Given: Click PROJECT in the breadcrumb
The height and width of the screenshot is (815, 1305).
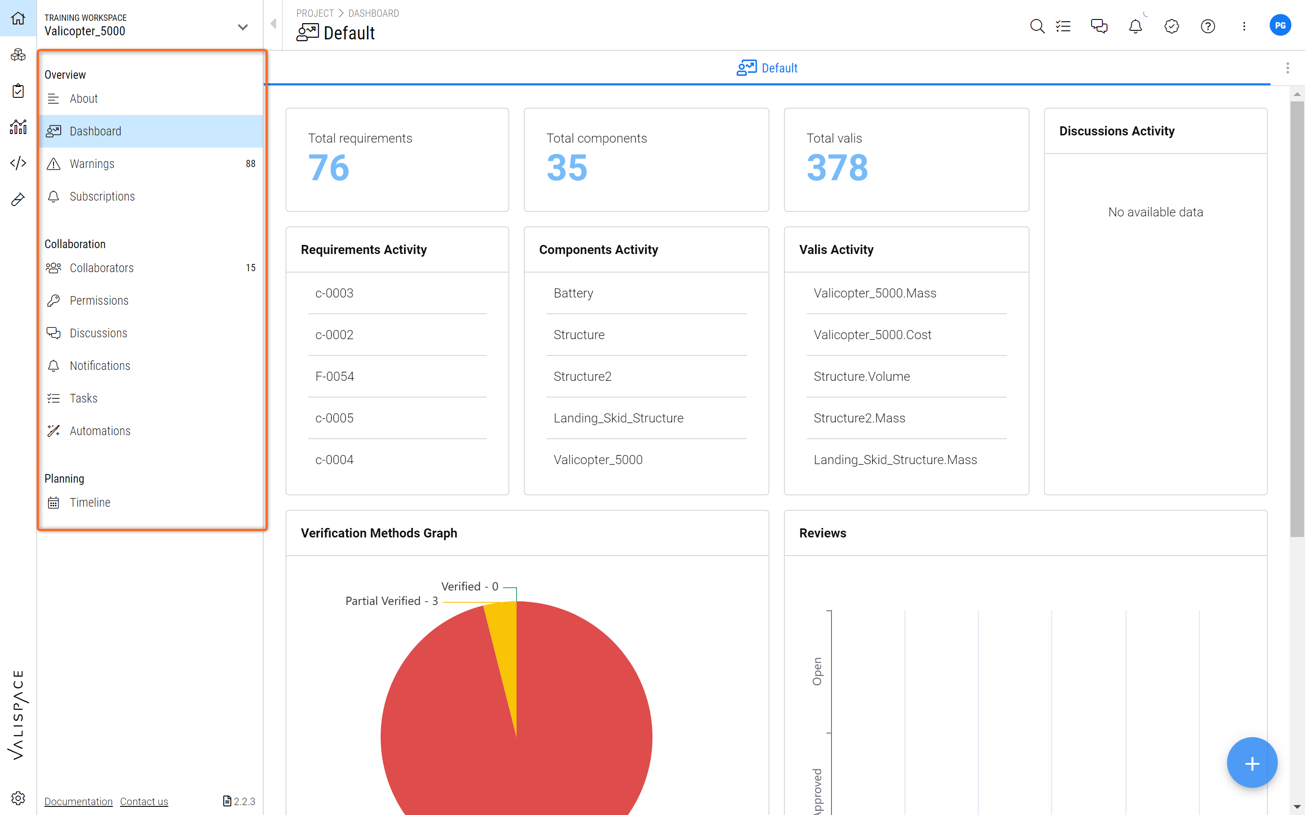Looking at the screenshot, I should (x=315, y=13).
